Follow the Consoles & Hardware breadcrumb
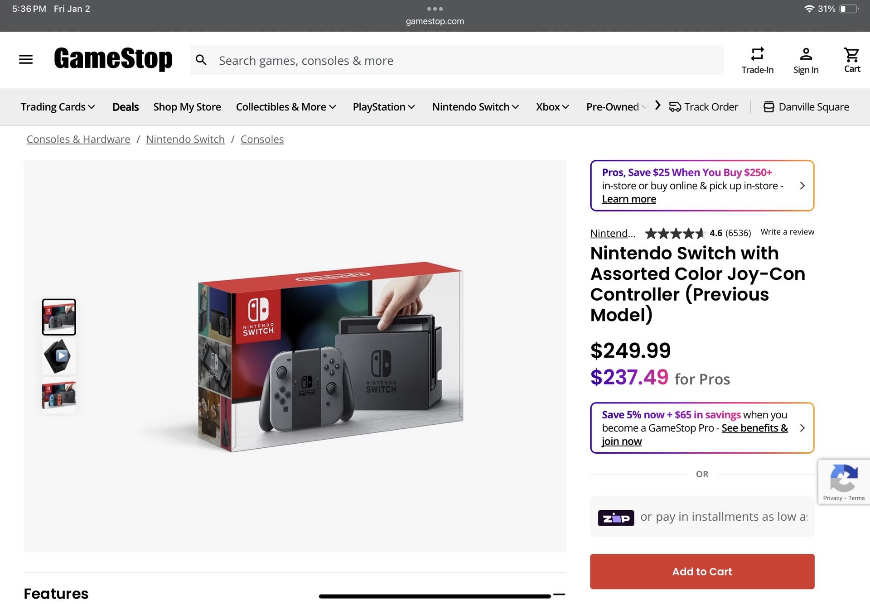The height and width of the screenshot is (604, 870). 78,139
